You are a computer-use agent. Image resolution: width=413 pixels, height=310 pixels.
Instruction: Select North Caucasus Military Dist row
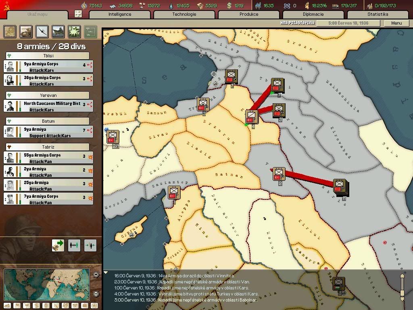(48, 106)
